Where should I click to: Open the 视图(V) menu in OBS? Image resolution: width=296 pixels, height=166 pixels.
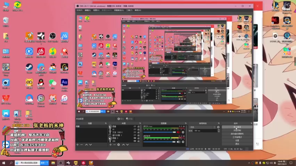[96, 10]
